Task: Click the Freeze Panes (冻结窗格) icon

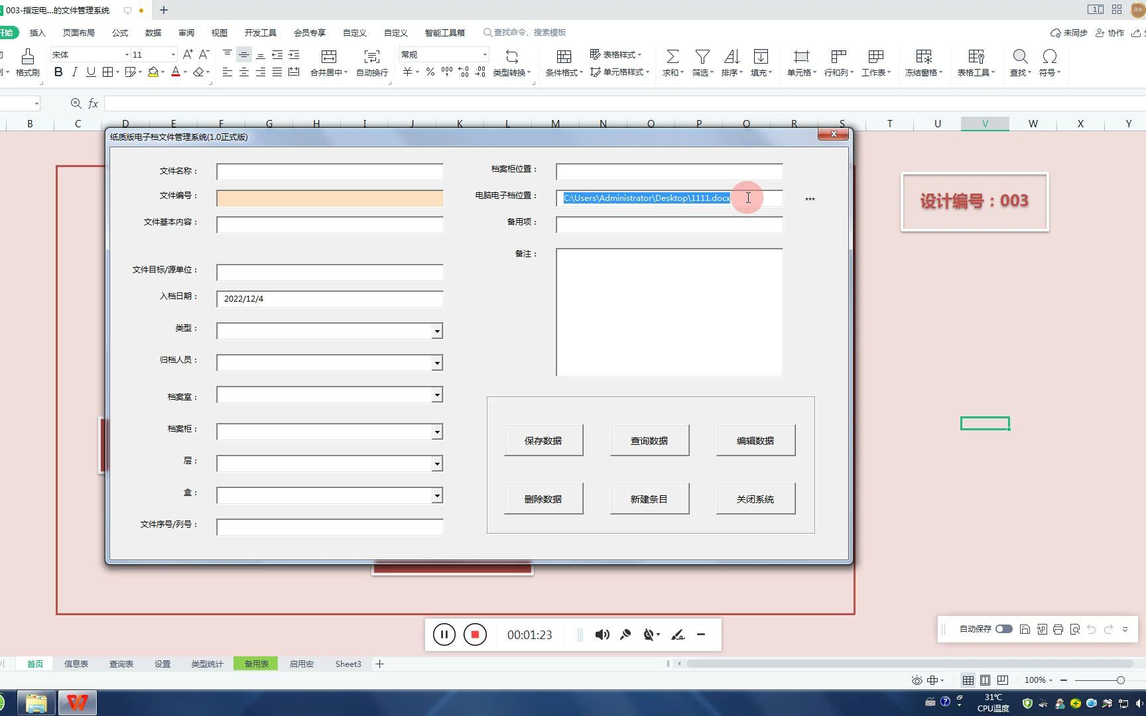Action: 923,56
